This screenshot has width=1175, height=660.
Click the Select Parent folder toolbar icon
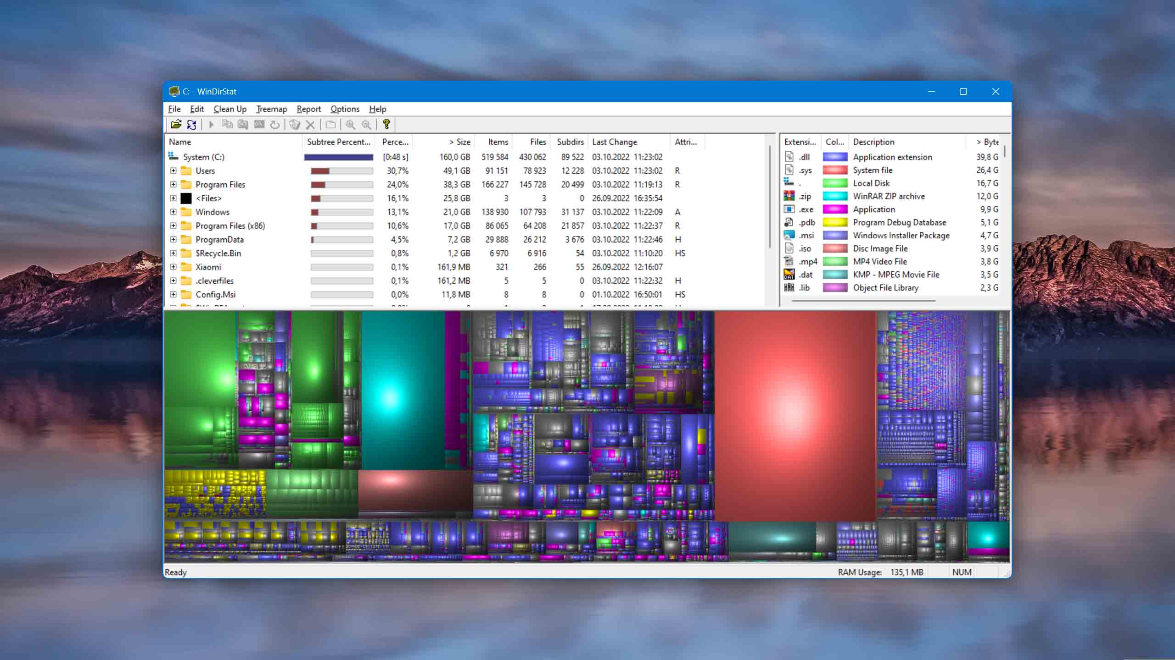330,124
